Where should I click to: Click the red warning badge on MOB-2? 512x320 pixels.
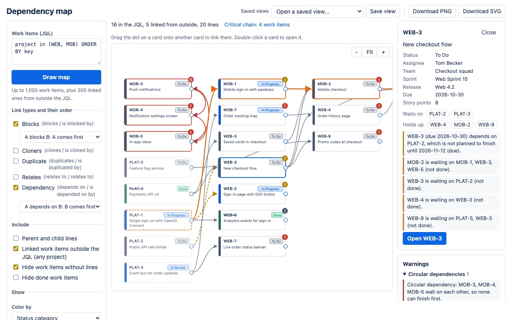[x=379, y=80]
